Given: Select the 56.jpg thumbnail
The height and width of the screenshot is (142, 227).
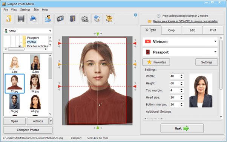Looking at the screenshot, I should coord(14,103).
